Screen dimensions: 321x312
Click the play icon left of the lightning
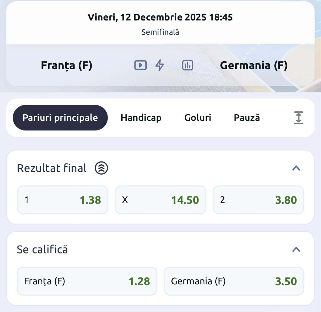tap(141, 65)
